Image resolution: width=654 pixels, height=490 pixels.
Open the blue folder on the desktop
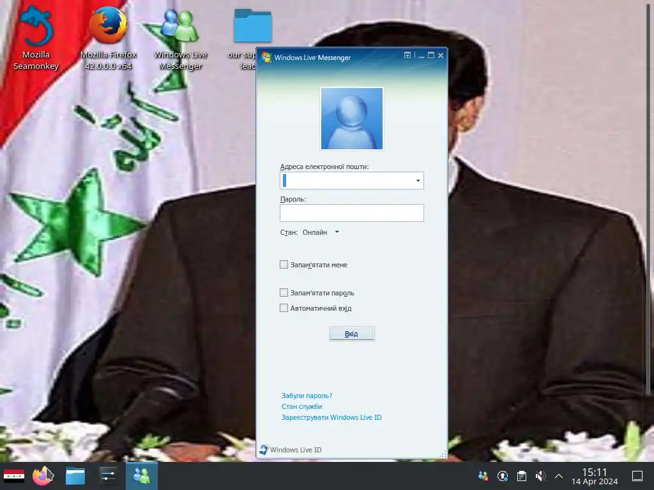tap(252, 26)
